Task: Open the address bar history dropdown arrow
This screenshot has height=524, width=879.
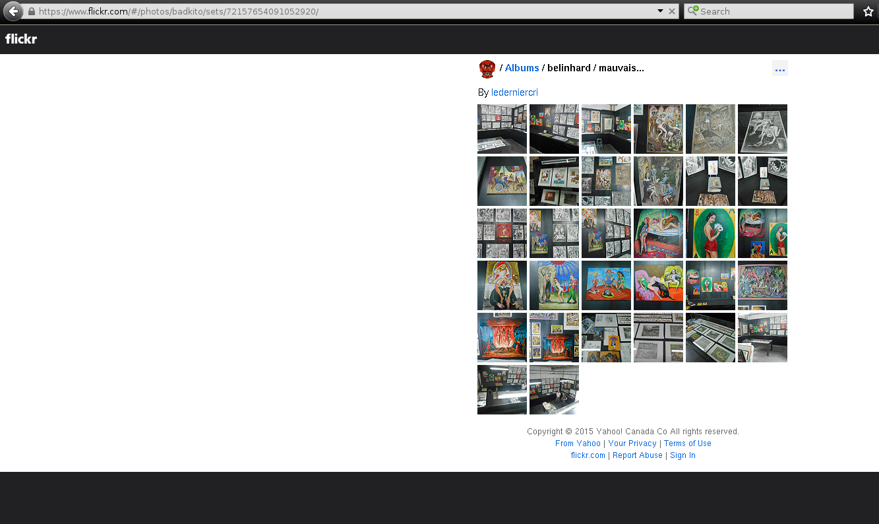Action: coord(660,11)
